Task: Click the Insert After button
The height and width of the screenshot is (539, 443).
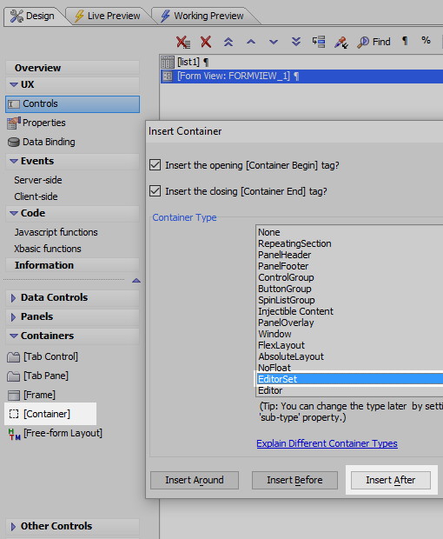Action: [x=391, y=480]
